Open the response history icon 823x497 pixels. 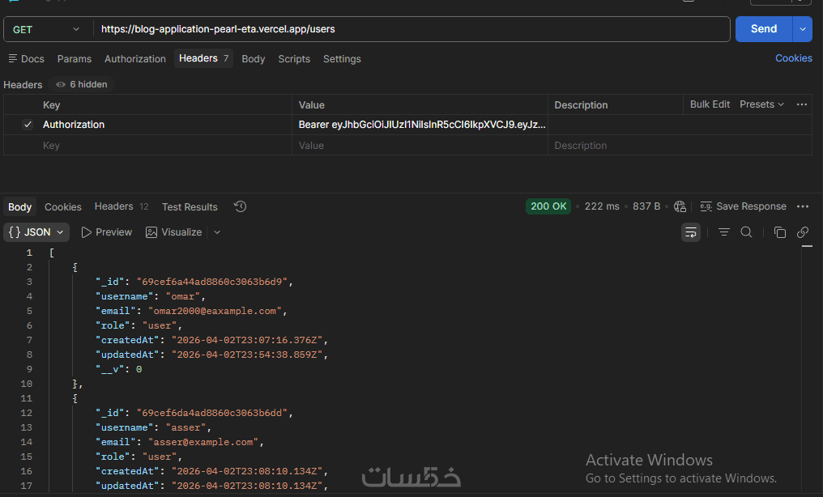click(240, 206)
